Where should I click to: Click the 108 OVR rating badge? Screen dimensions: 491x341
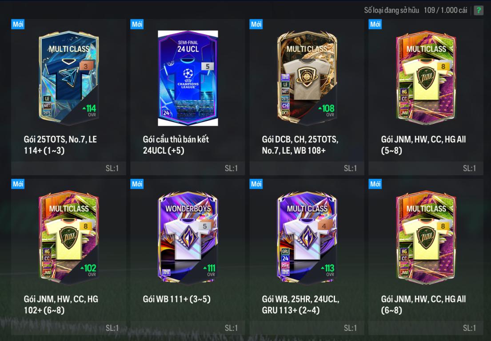[327, 111]
